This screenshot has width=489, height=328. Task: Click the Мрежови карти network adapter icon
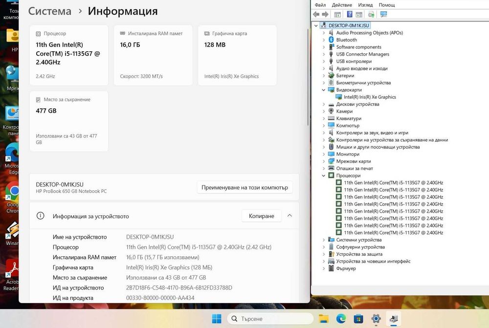click(331, 161)
